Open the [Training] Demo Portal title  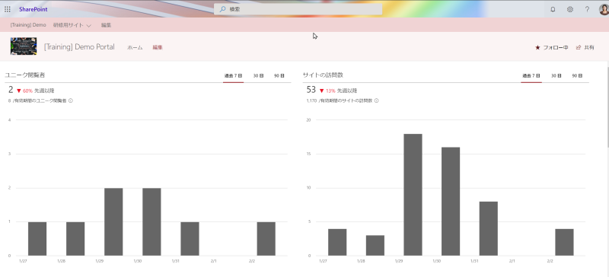(79, 47)
